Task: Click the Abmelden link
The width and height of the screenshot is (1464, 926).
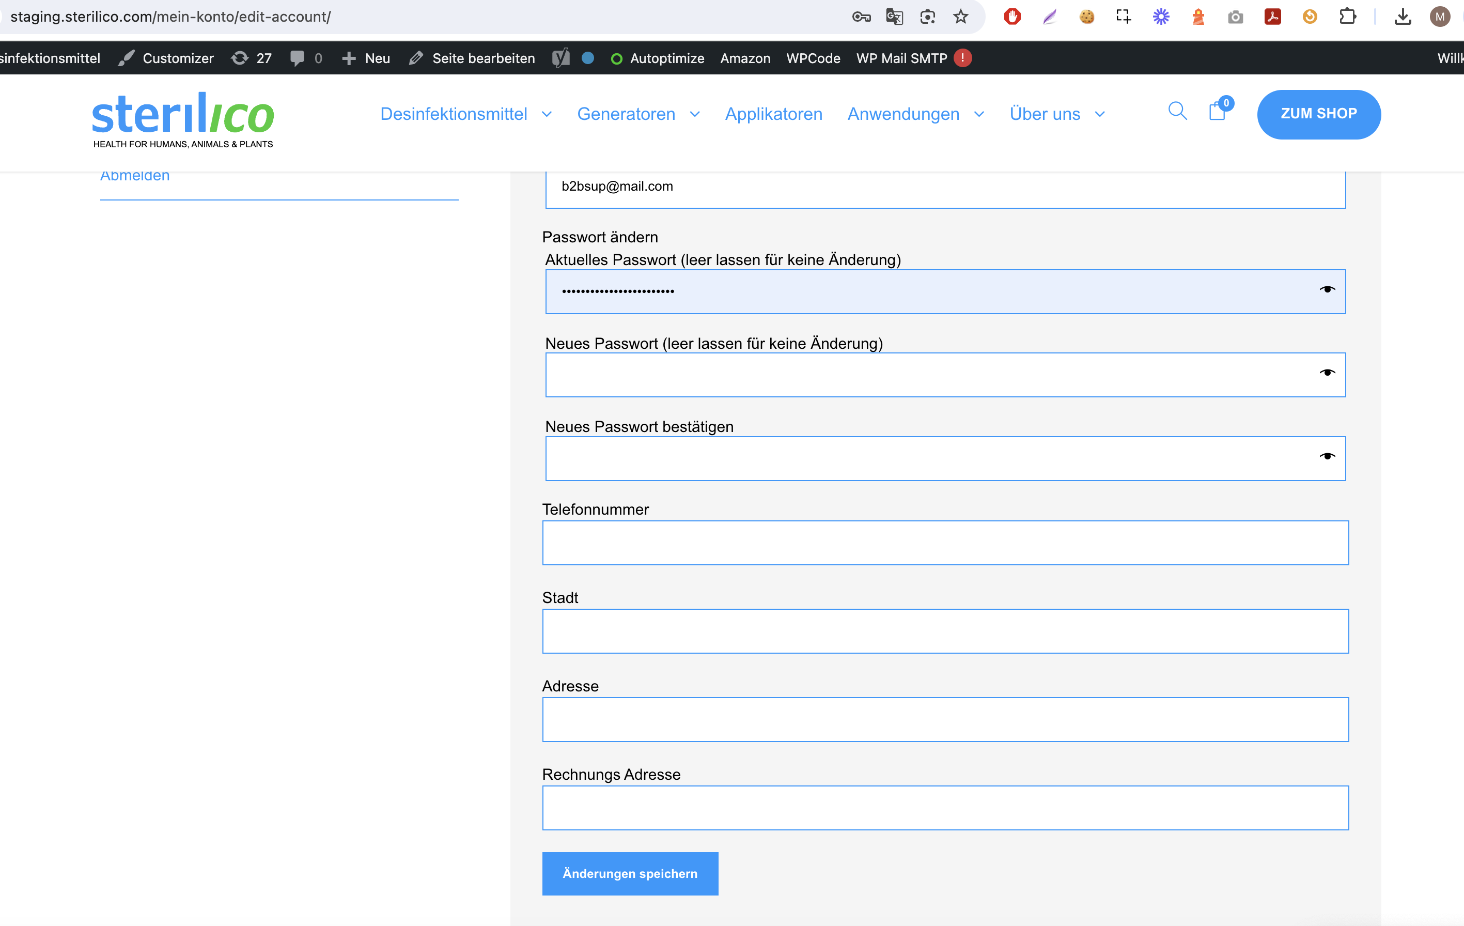Action: (135, 176)
